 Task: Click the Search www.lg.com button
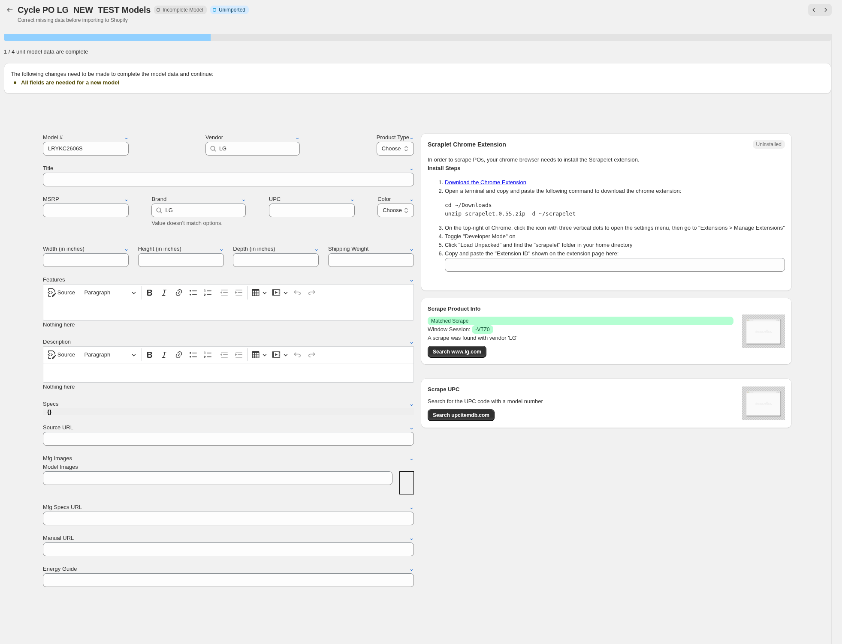coord(456,352)
